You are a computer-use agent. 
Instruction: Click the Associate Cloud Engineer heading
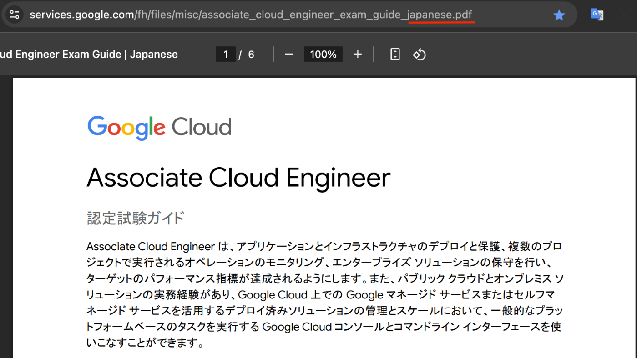238,178
